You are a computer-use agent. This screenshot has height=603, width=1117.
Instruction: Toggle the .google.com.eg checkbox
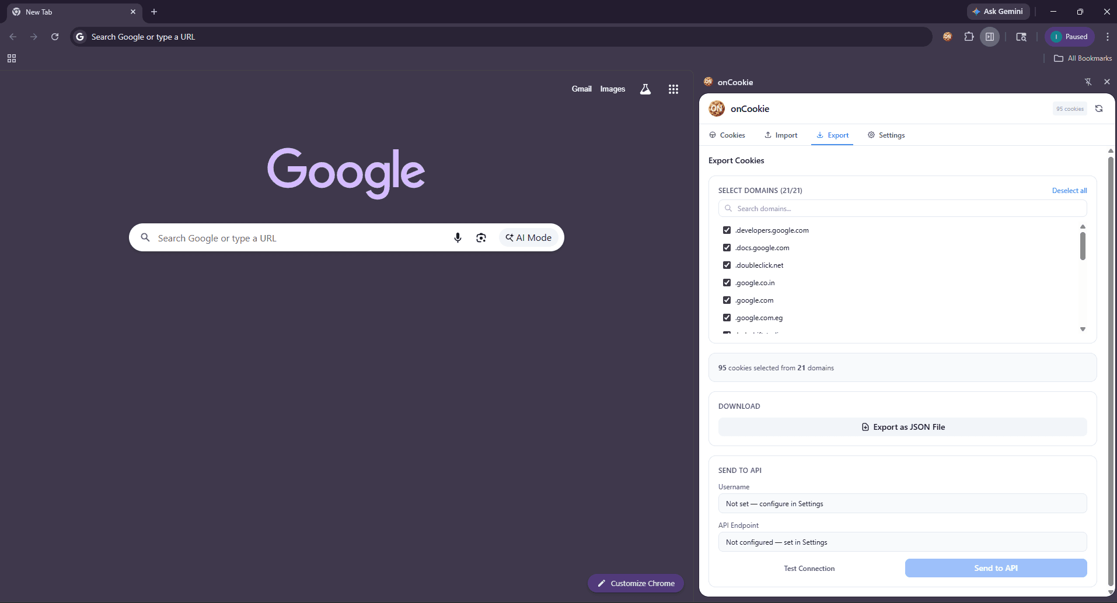tap(727, 318)
